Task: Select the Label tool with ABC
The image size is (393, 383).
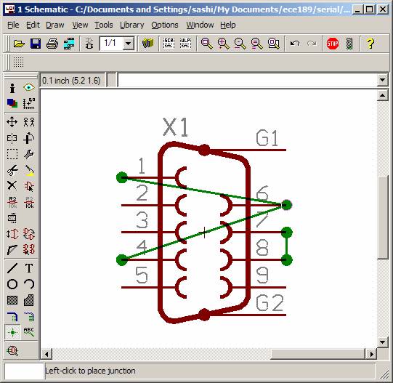Action: pos(29,332)
